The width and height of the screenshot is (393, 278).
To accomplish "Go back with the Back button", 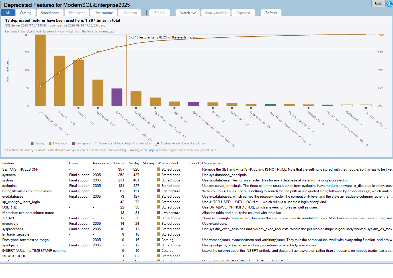I will tap(378, 4).
